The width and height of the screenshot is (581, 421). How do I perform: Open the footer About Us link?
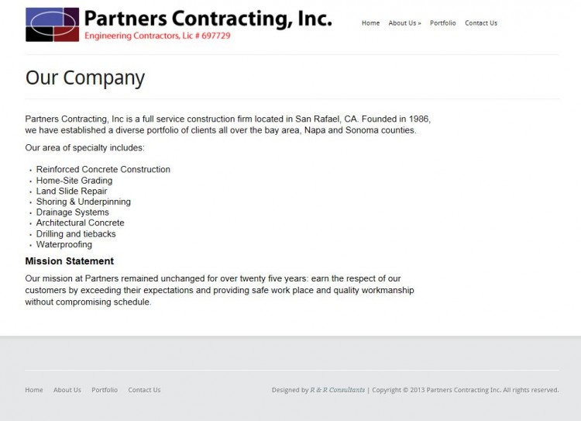(67, 390)
